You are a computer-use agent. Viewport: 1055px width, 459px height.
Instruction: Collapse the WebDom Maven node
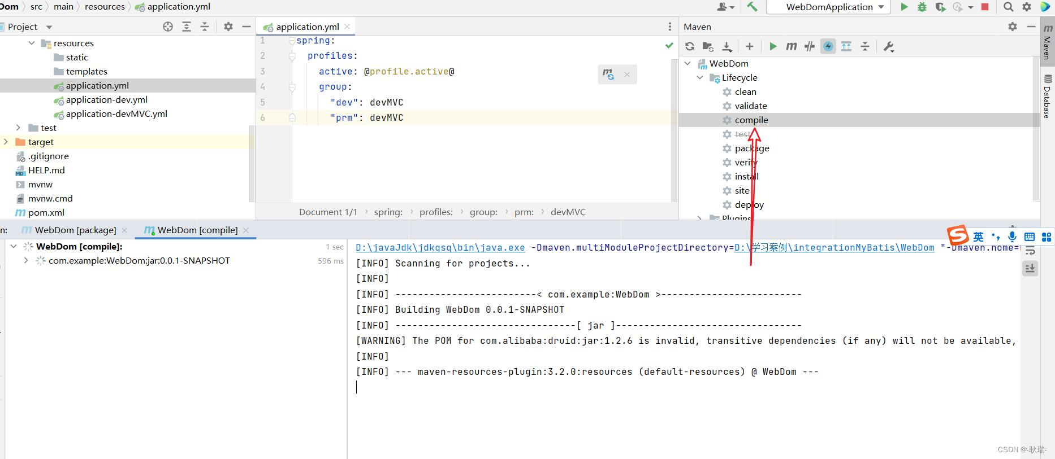(688, 63)
